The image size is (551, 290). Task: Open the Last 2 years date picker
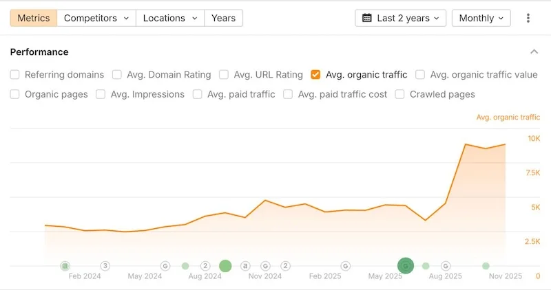coord(401,18)
